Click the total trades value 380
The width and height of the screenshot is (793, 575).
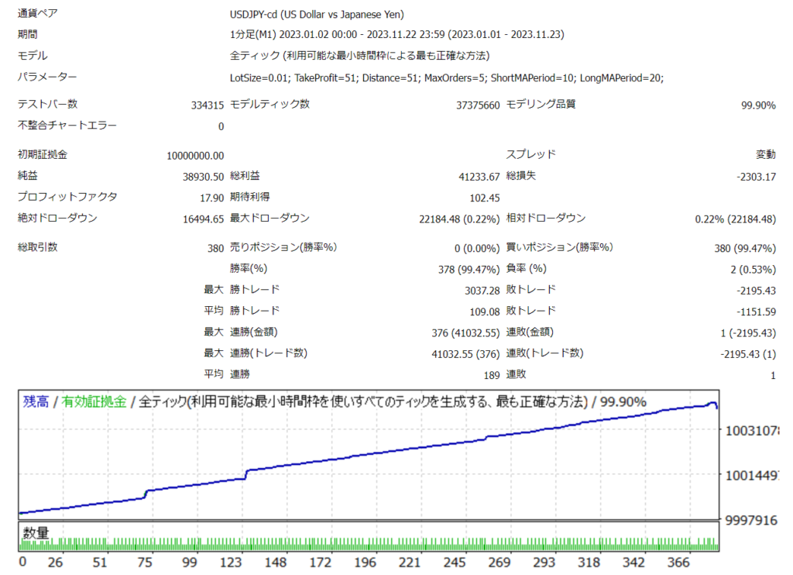tap(215, 248)
